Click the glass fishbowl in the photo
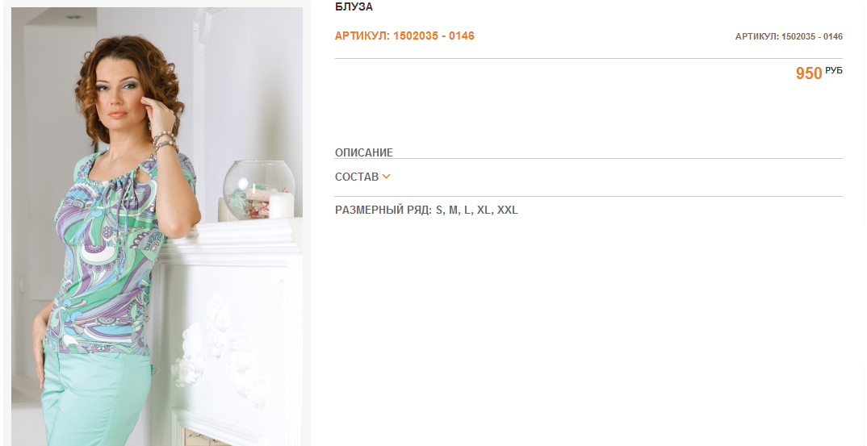This screenshot has height=446, width=867. (259, 190)
